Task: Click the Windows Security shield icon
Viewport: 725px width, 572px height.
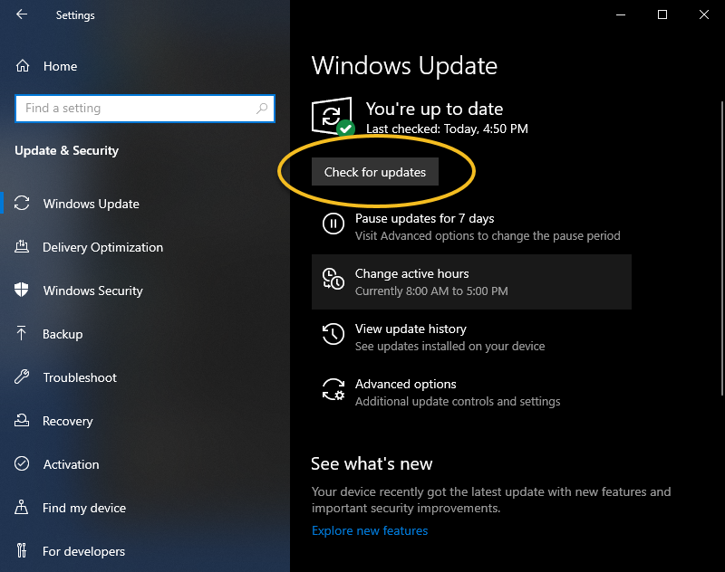Action: [21, 290]
